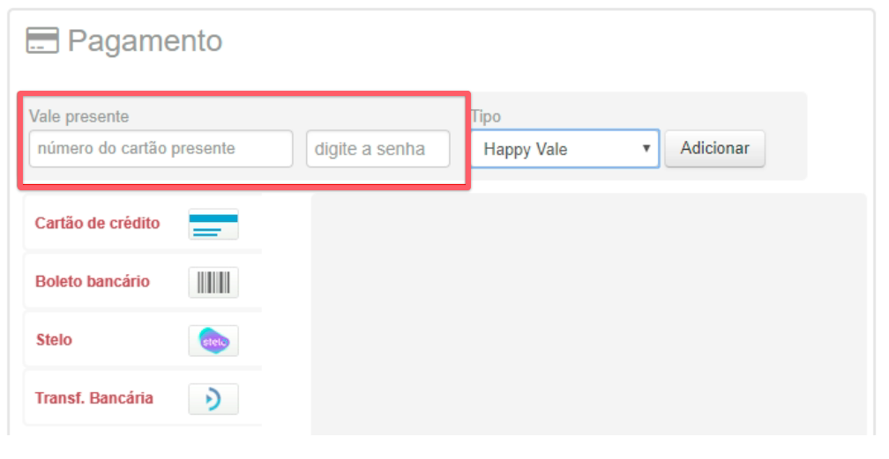Click the credit card icon beside Pagamento
The width and height of the screenshot is (889, 459).
[x=42, y=41]
